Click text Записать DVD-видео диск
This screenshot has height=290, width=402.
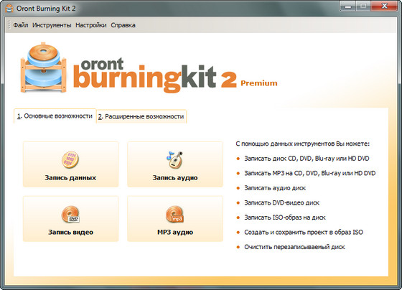pyautogui.click(x=281, y=203)
